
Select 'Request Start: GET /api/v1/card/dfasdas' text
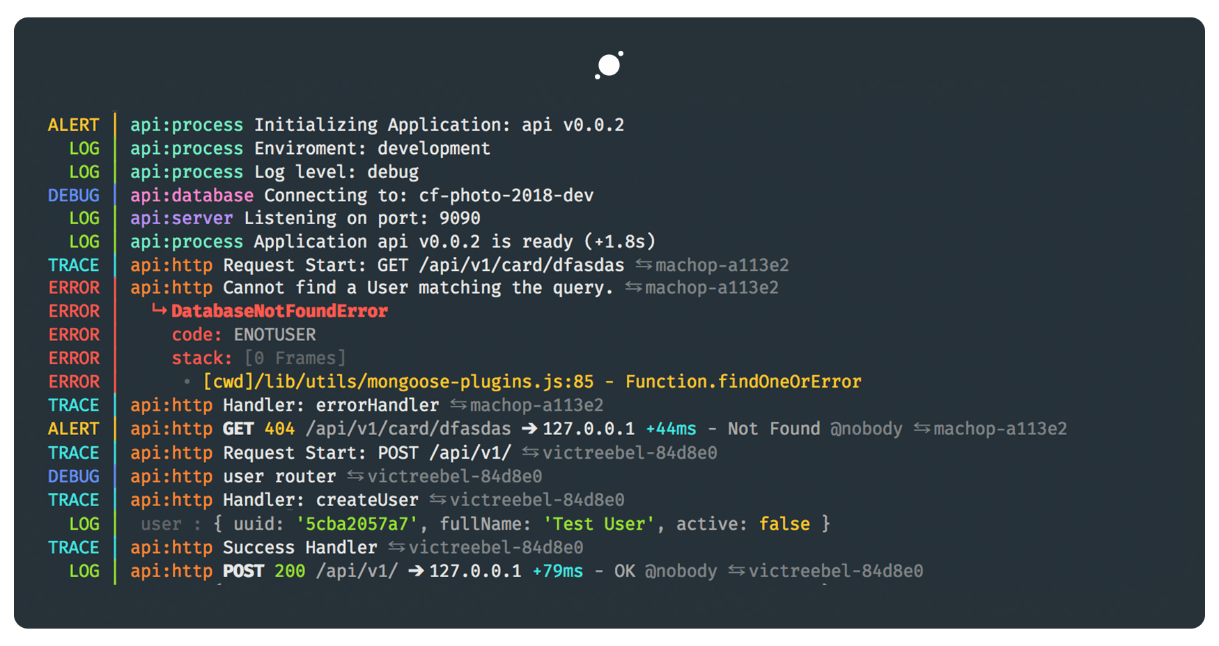(x=424, y=265)
